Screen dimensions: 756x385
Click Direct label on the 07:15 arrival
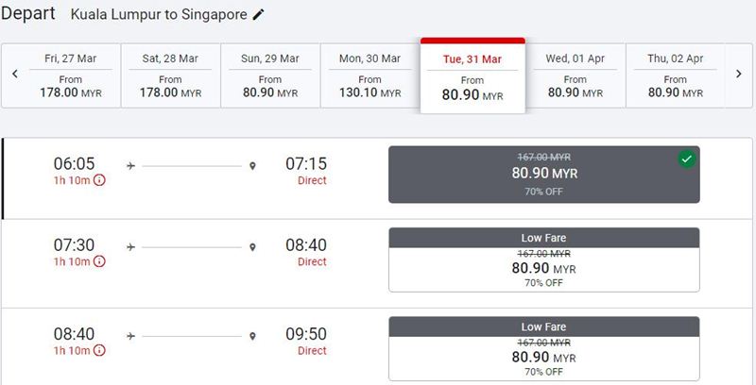(x=312, y=180)
